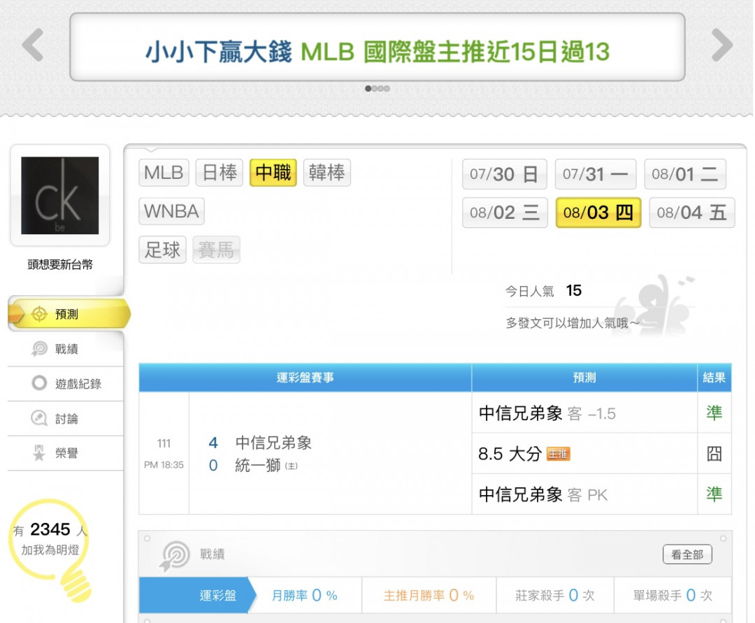The height and width of the screenshot is (623, 755).
Task: Click the 8.5 大分 prediction
Action: (x=510, y=454)
